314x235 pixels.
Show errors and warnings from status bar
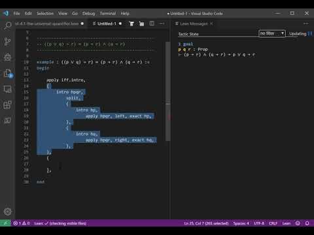[22, 223]
